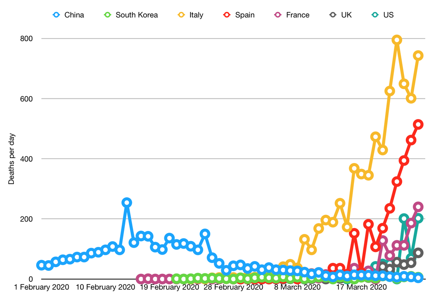Viewport: 443px width, 304px height.
Task: Select the France legend label text
Action: click(x=298, y=15)
